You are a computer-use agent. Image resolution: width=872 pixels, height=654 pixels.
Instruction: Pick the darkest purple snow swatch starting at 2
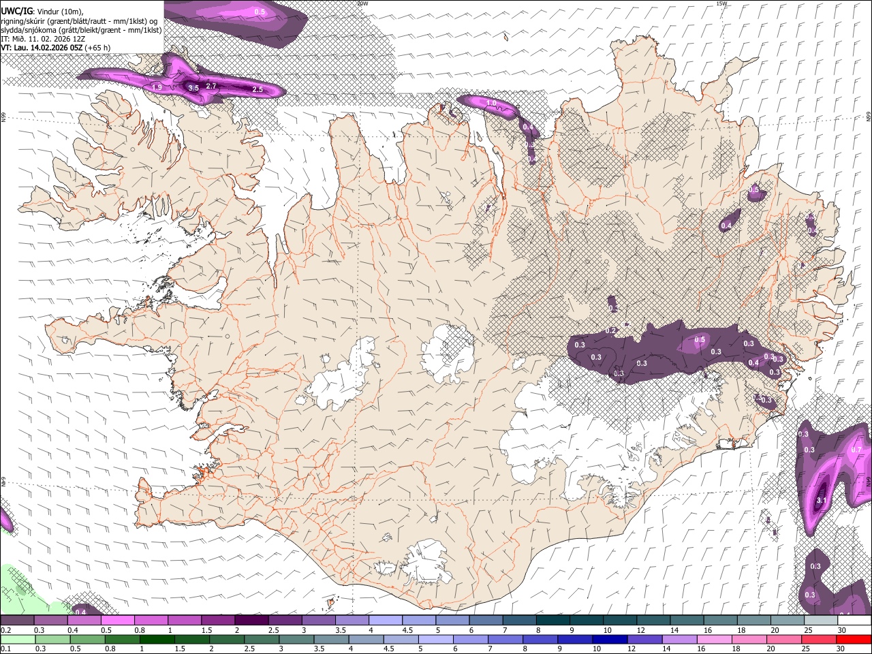[x=251, y=621]
